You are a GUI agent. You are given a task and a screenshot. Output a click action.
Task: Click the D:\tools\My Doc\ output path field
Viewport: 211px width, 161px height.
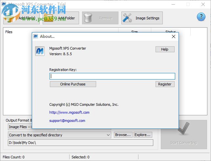click(x=80, y=143)
